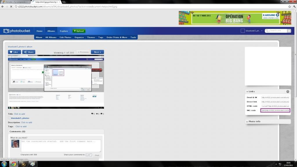This screenshot has width=297, height=167.
Task: Open Chrome from the taskbar
Action: click(x=14, y=164)
